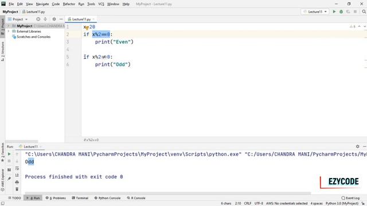Jump to previous highlighted error arrow

pyautogui.click(x=360, y=26)
